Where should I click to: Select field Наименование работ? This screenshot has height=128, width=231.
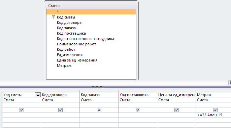point(76,44)
